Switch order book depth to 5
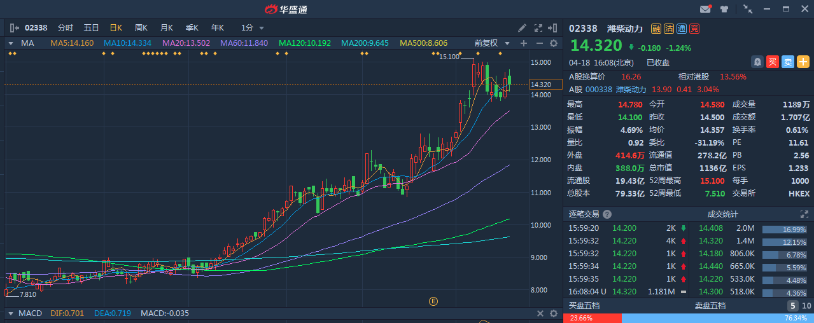This screenshot has width=814, height=323. coord(793,306)
